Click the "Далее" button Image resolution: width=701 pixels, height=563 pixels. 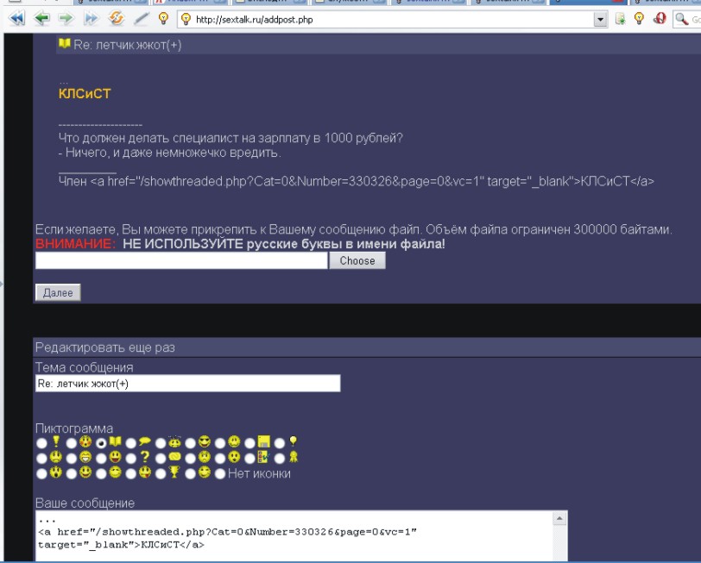(58, 292)
